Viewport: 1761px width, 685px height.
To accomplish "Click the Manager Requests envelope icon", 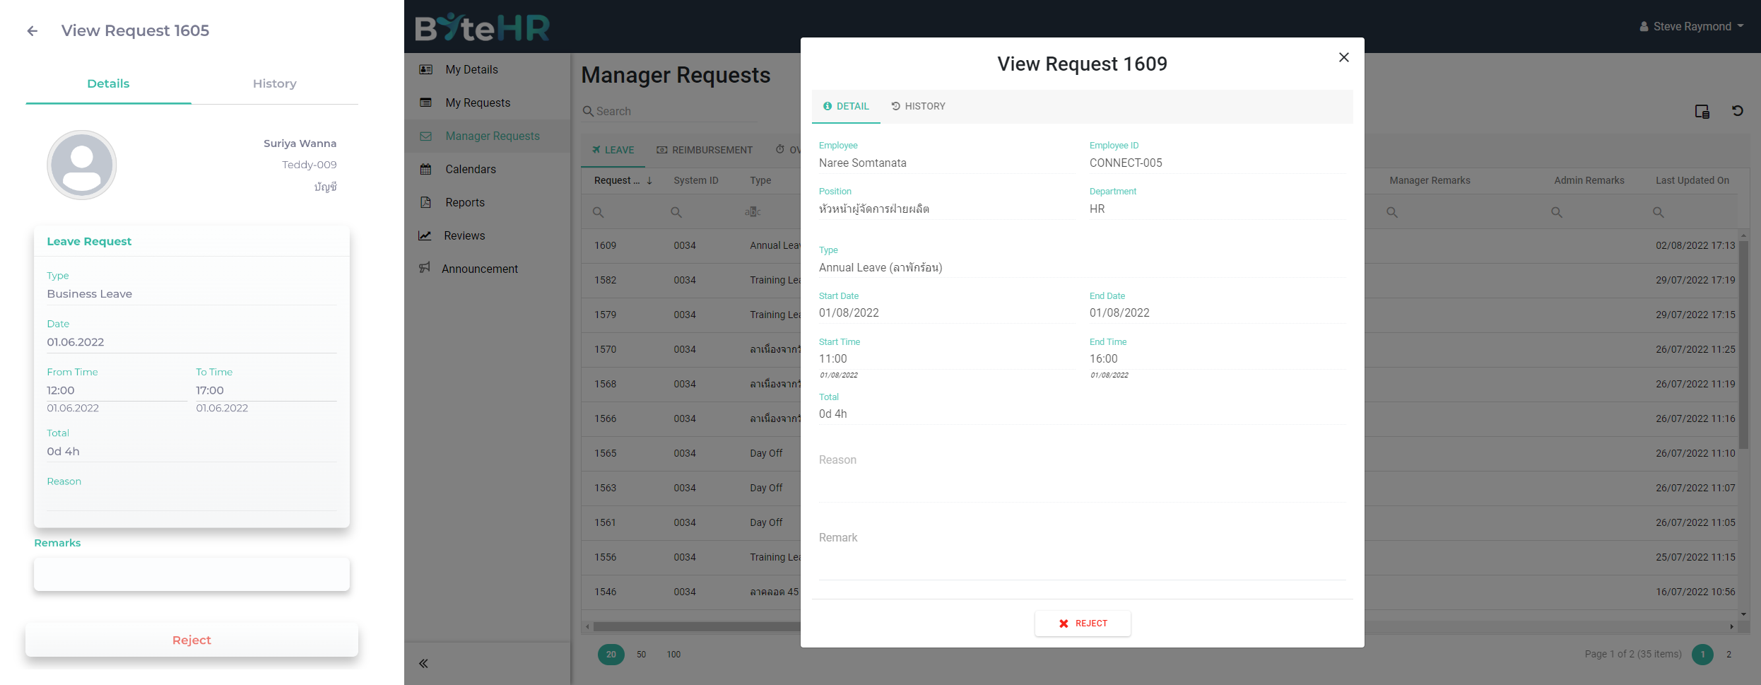I will 425,136.
